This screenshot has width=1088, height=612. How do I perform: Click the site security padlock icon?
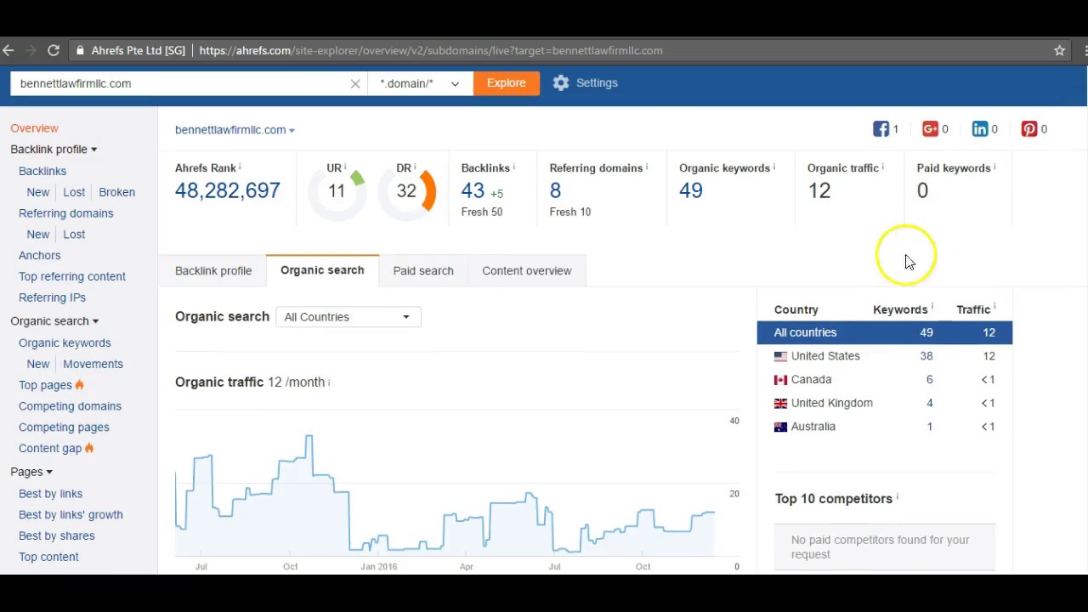tap(80, 51)
